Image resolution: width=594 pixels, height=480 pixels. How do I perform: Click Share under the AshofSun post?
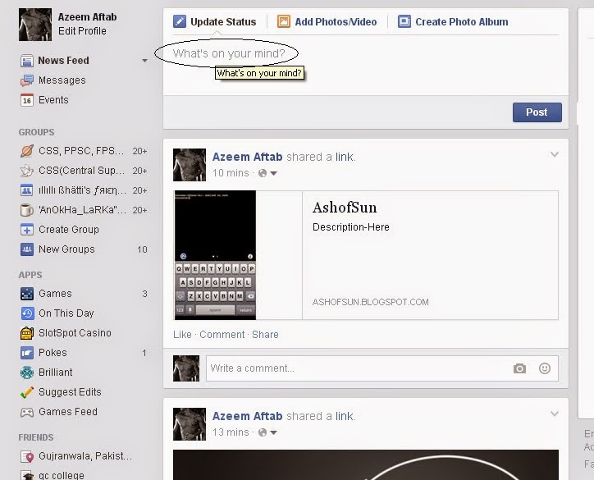265,335
